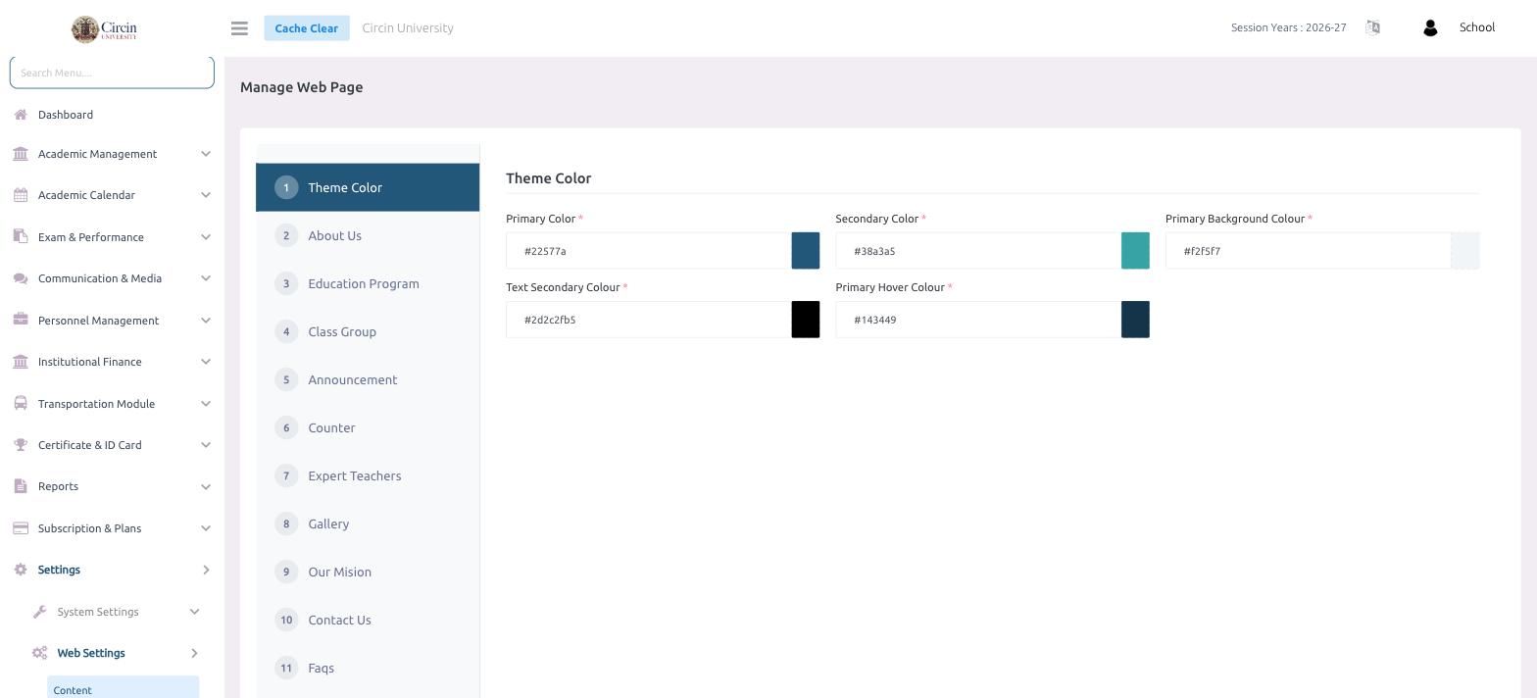Expand System Settings chevron
1537x698 pixels.
194,612
